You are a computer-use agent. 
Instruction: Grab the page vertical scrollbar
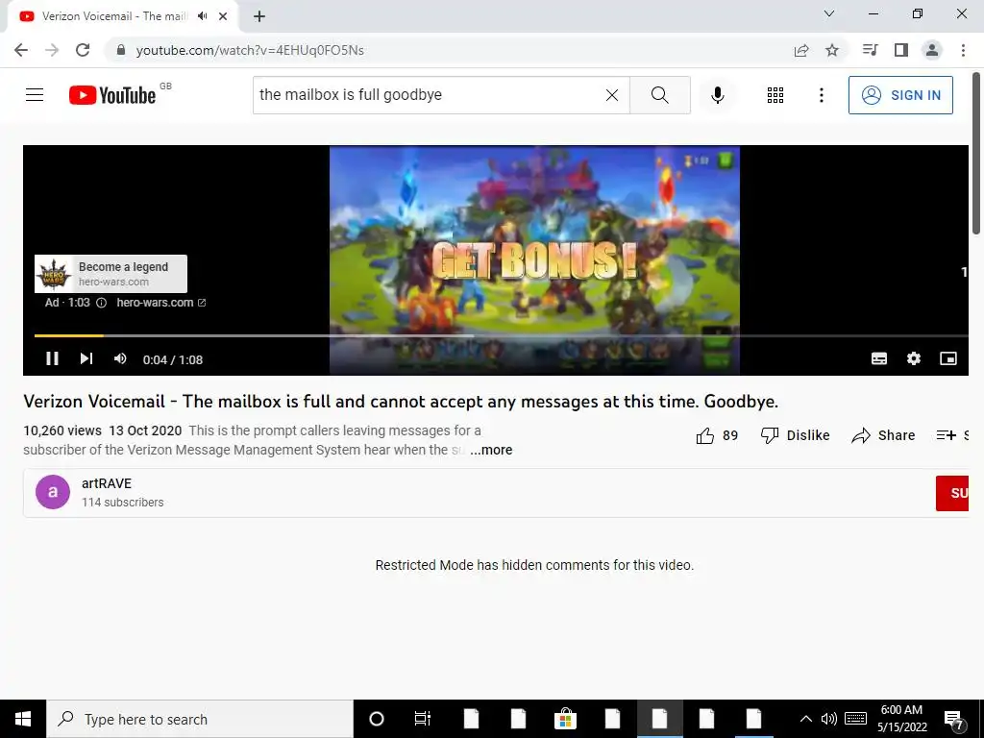point(977,154)
